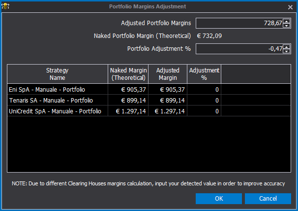Viewport: 298px width, 211px height.
Task: Click the Adjustment % column header
Action: click(204, 74)
